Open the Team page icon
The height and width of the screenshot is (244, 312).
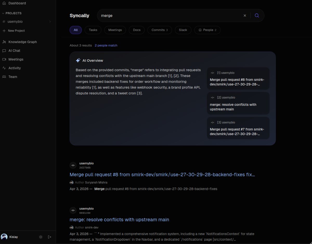point(4,76)
